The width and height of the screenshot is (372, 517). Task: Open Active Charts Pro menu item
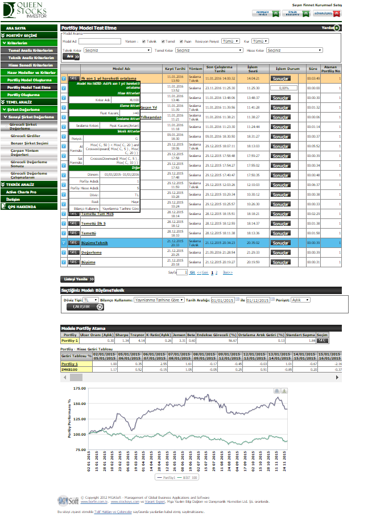[29, 192]
